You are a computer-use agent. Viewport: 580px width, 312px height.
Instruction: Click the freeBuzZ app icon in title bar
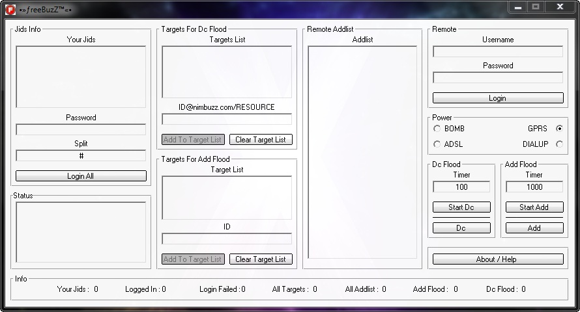point(10,10)
